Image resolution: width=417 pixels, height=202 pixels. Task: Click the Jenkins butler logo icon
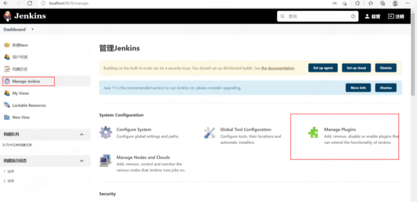pos(7,16)
